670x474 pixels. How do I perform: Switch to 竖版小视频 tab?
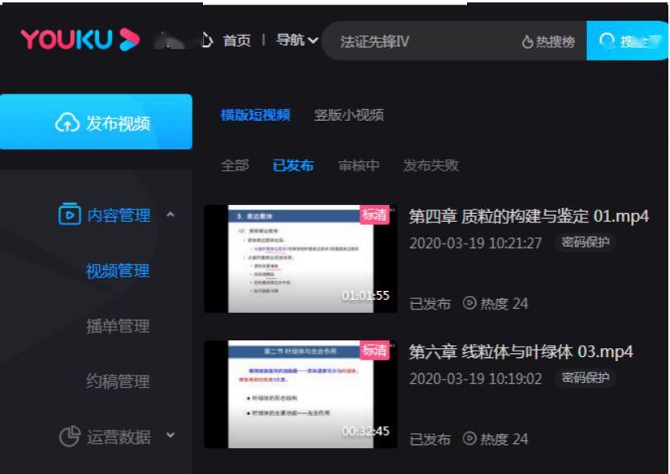click(x=349, y=114)
